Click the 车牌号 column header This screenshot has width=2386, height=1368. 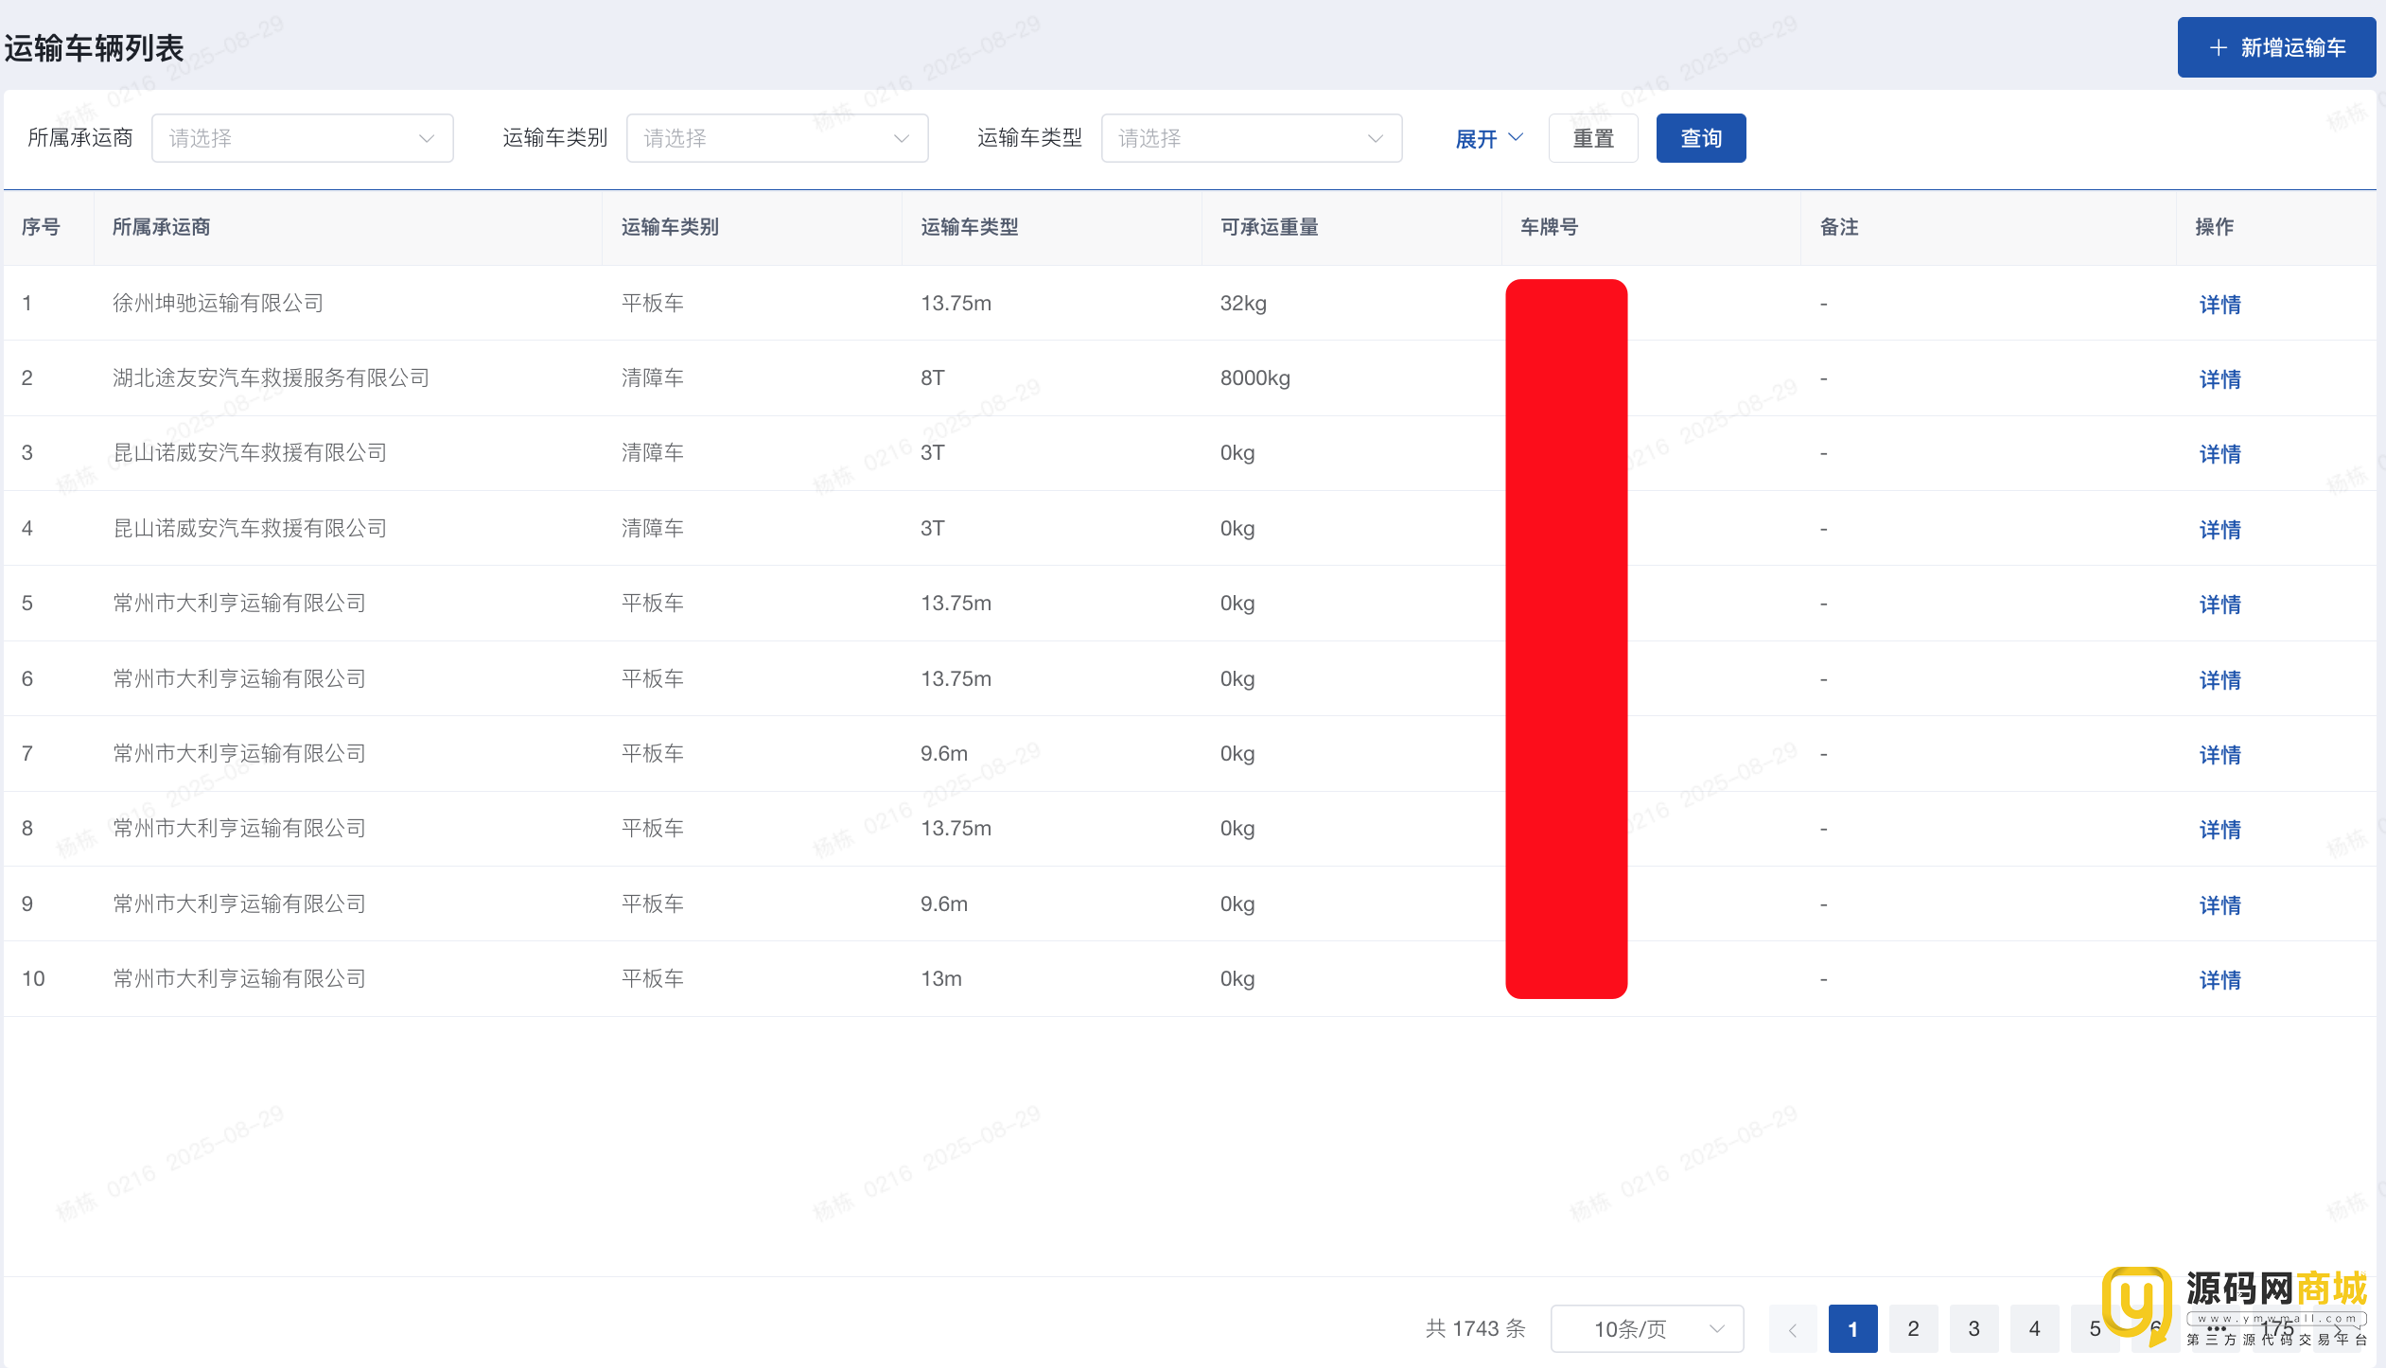tap(1549, 227)
